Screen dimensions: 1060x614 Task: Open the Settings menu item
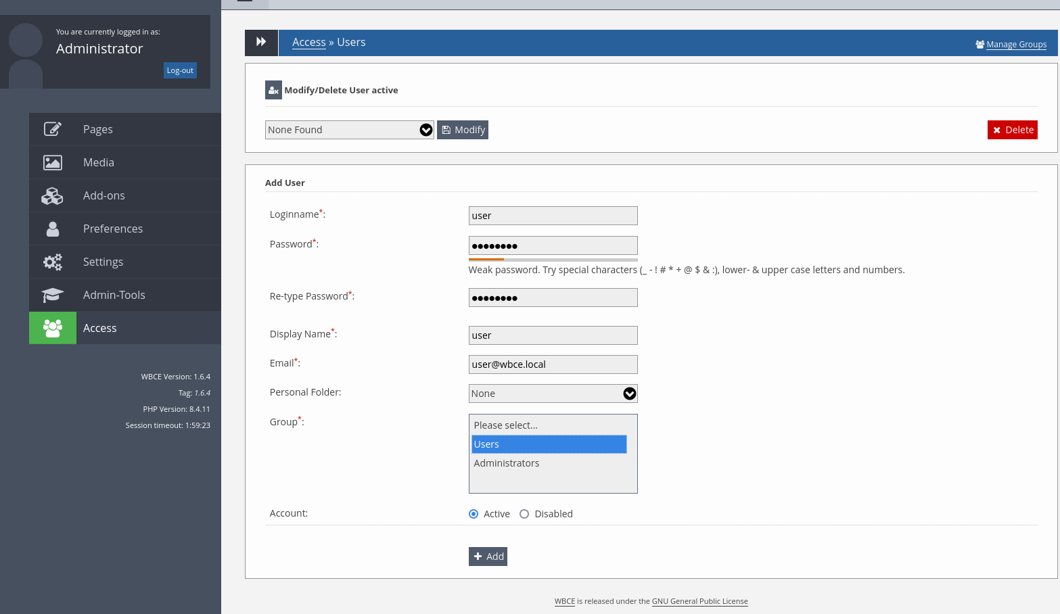[125, 262]
